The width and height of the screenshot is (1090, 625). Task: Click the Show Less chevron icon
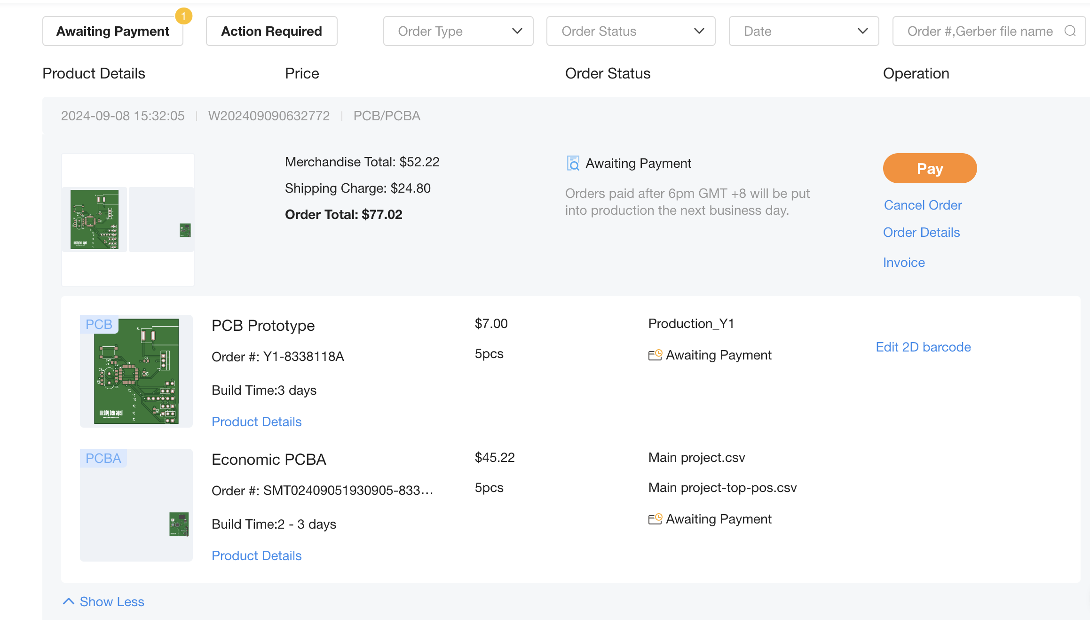tap(69, 602)
